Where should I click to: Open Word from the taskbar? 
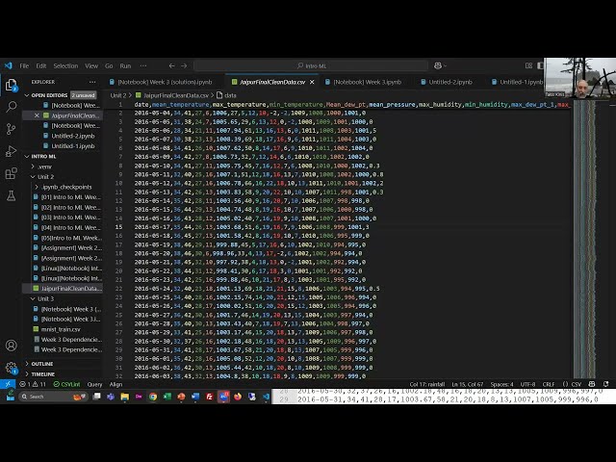(x=195, y=397)
